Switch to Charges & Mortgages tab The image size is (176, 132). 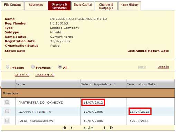tap(106, 6)
